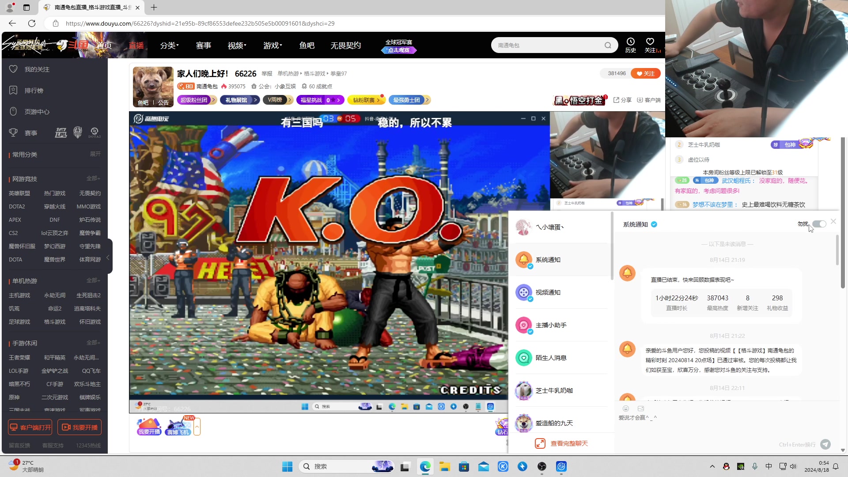Select 英雄联盟 category link

(19, 193)
